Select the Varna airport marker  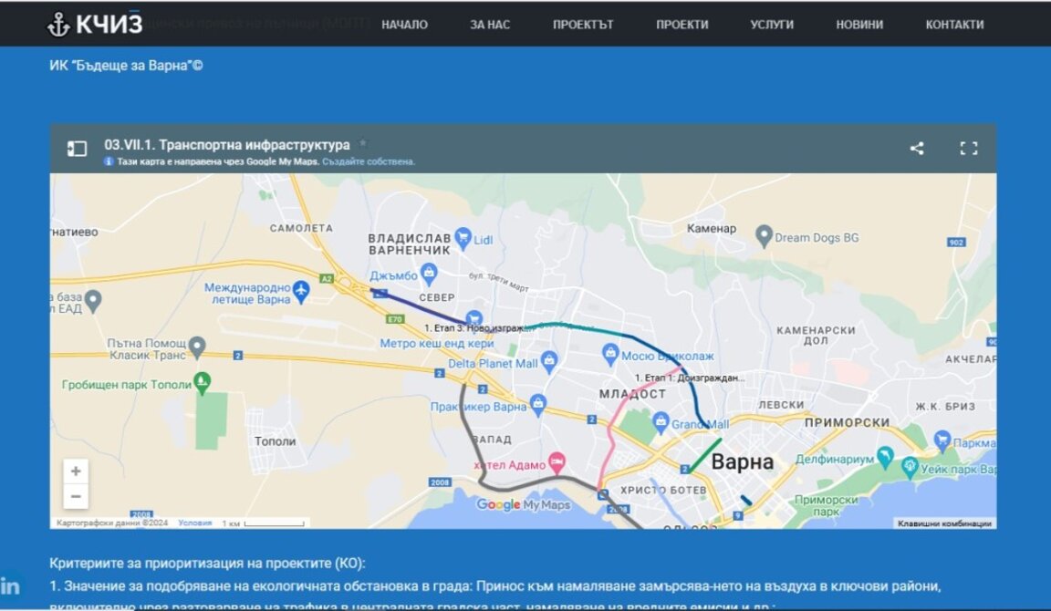click(302, 289)
